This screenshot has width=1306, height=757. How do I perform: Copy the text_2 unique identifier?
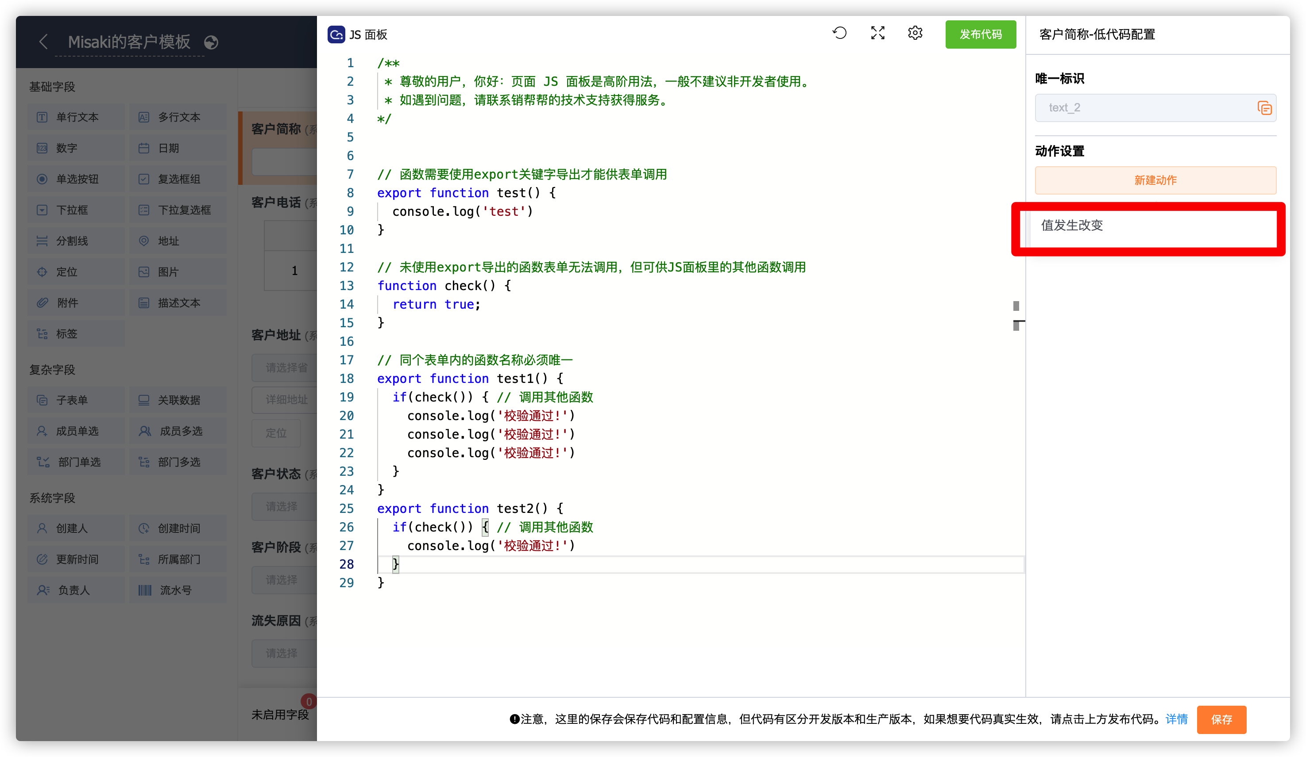click(1264, 108)
